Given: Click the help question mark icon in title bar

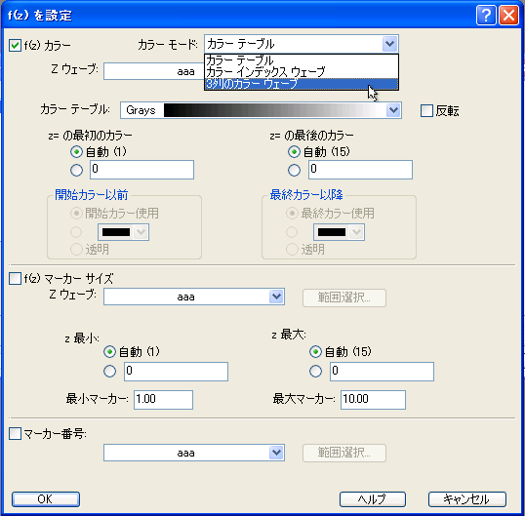Looking at the screenshot, I should click(x=486, y=16).
